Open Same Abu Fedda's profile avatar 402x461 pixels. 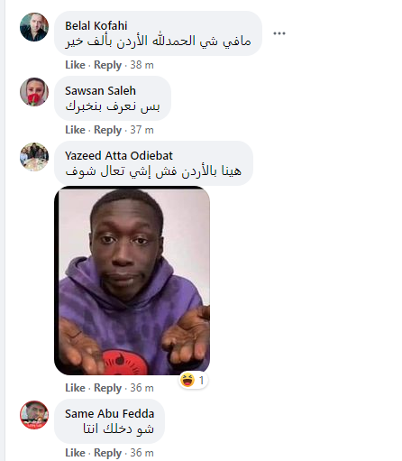click(34, 415)
